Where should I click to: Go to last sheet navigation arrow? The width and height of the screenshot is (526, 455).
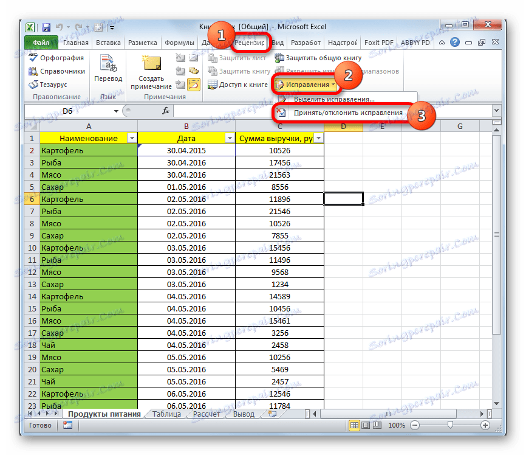click(56, 414)
